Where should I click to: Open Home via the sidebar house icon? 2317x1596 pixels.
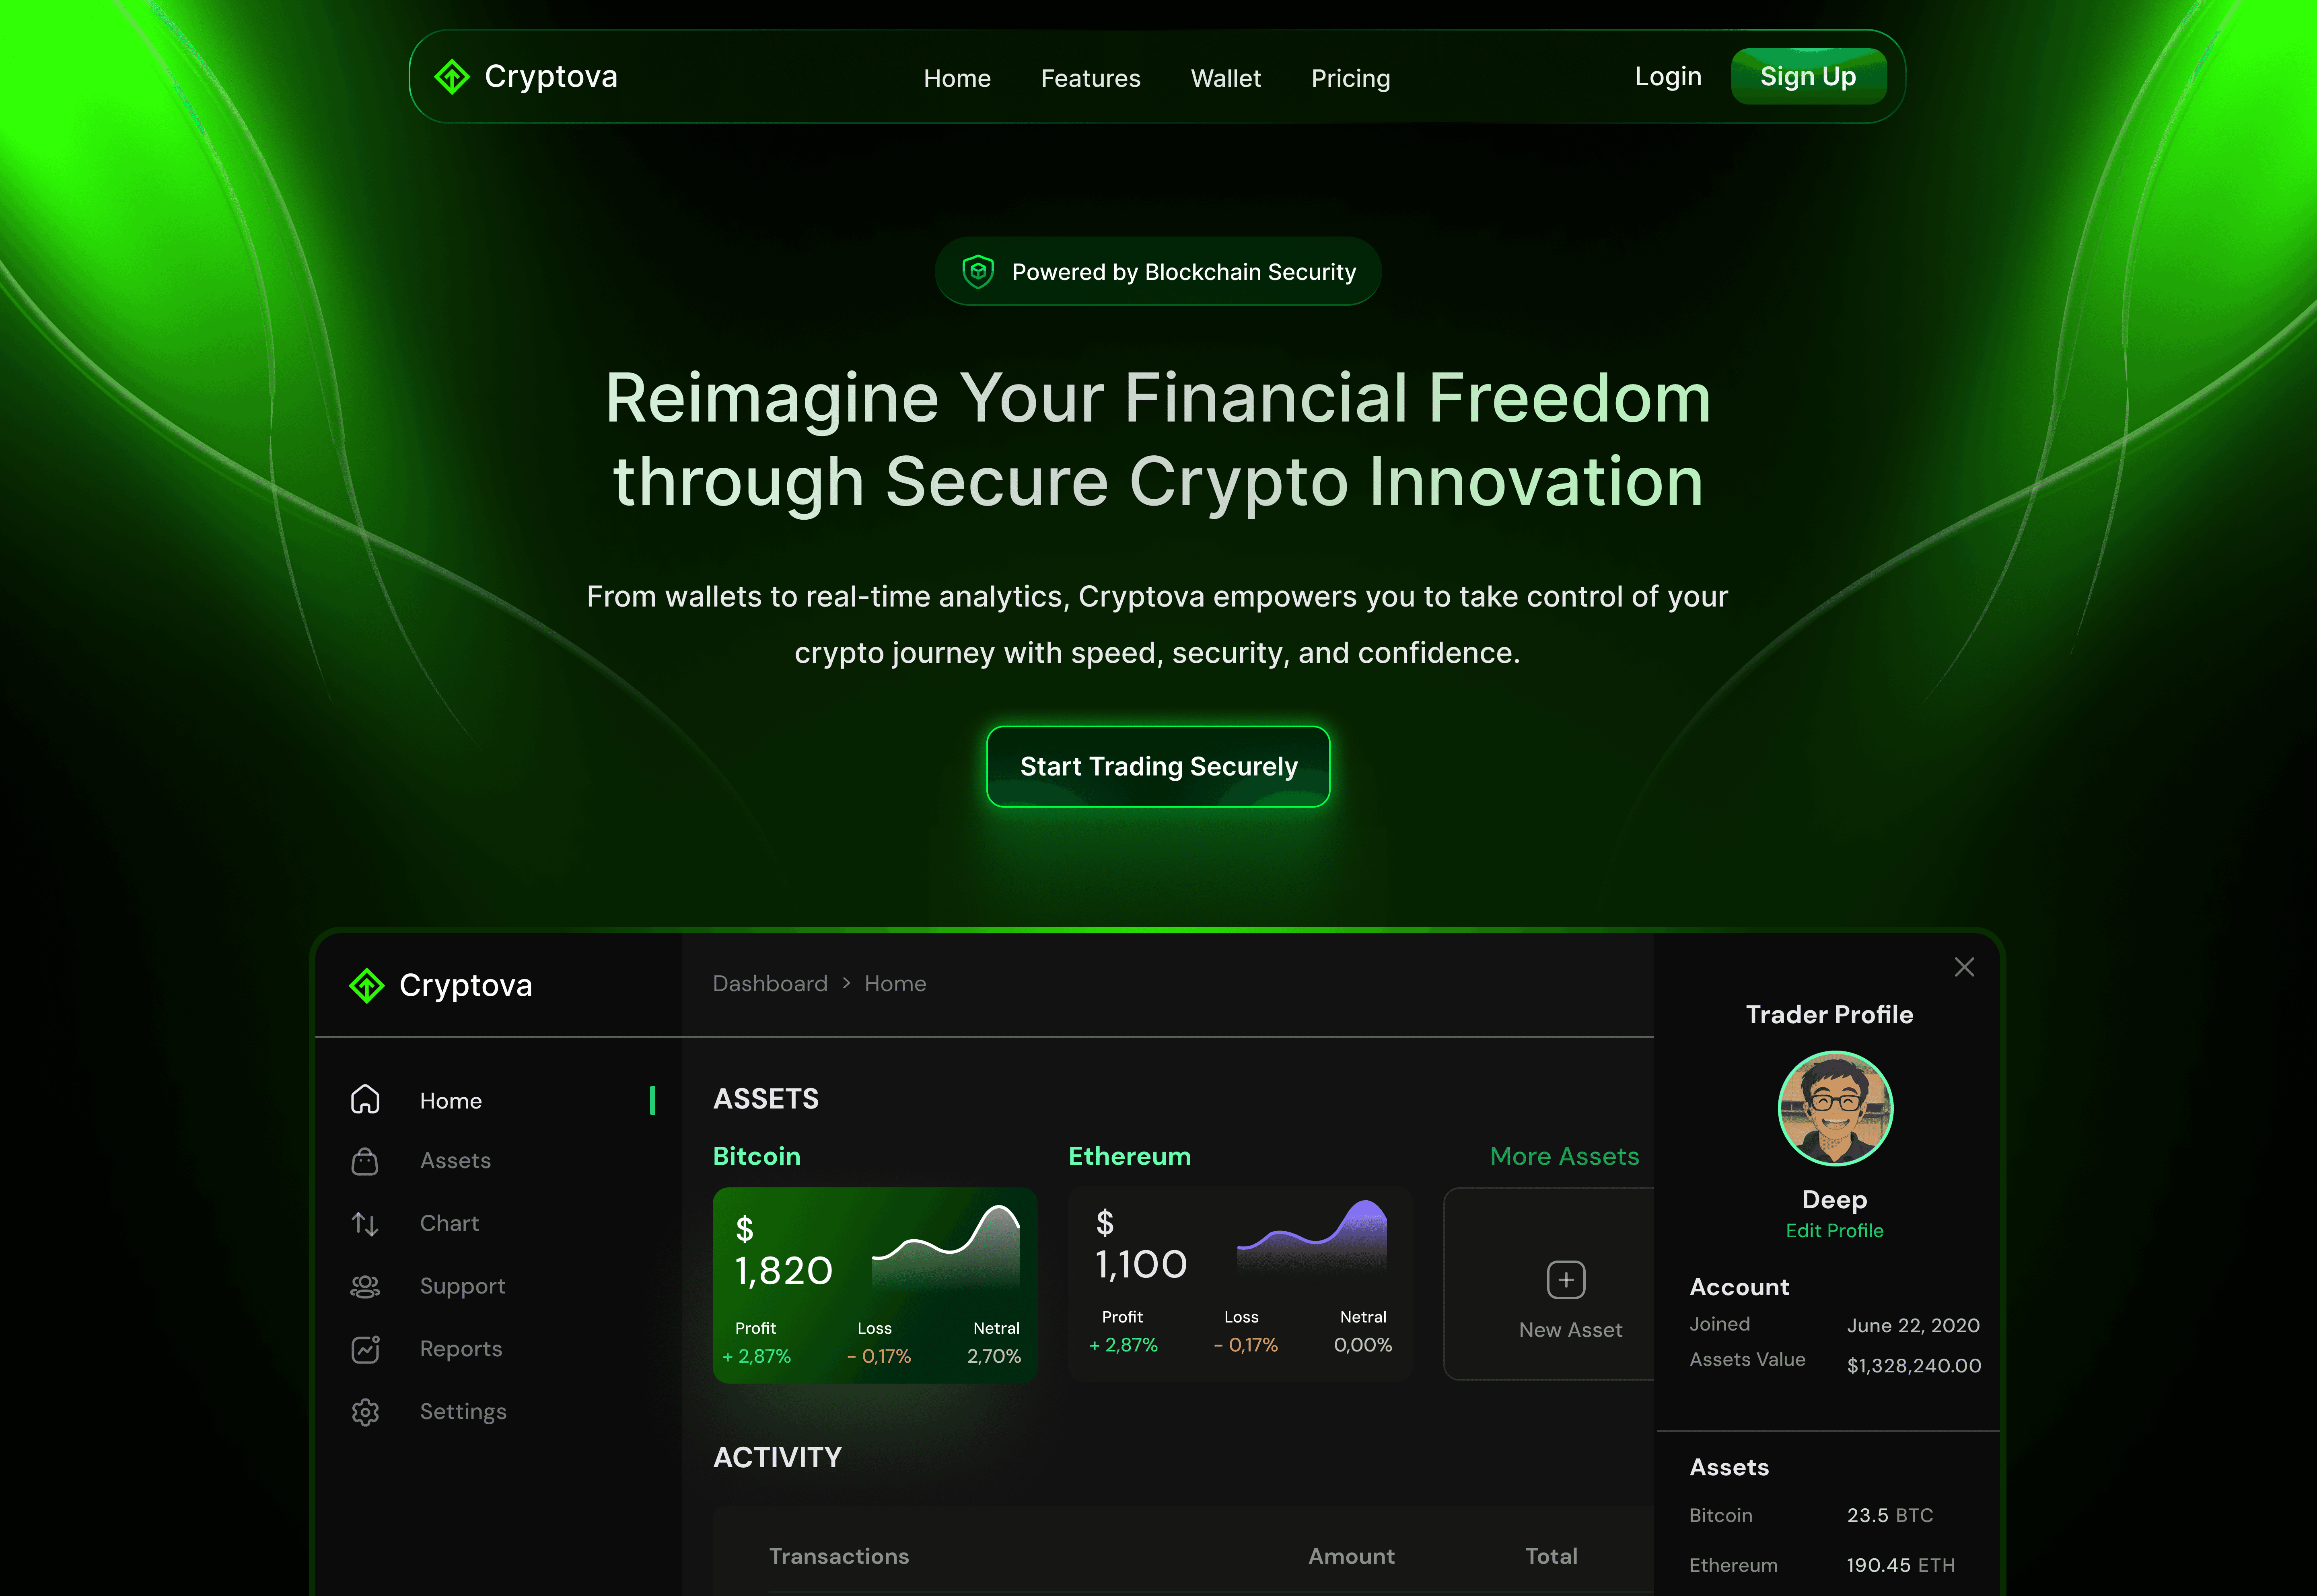click(x=365, y=1099)
